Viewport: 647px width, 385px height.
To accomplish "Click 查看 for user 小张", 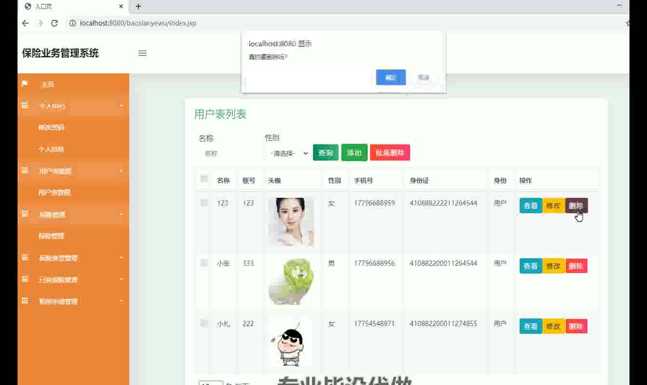I will point(531,266).
